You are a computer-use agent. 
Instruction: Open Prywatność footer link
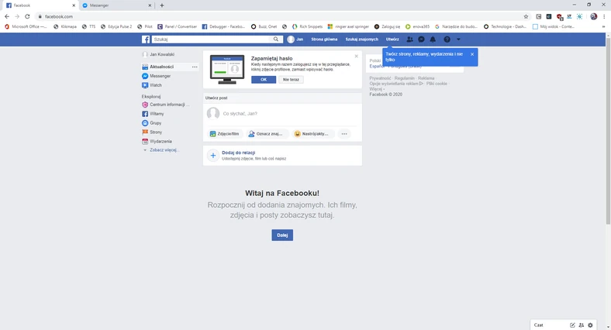click(x=380, y=78)
